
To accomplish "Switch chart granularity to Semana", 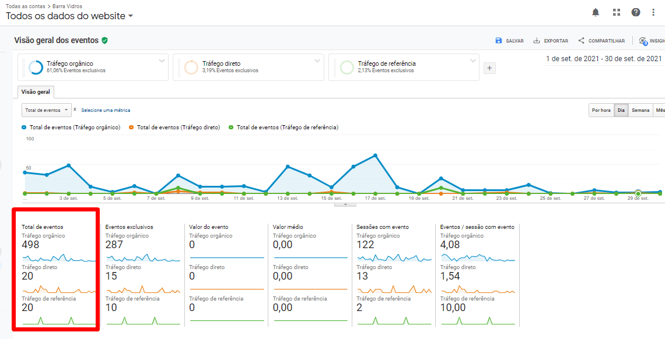I will point(640,110).
